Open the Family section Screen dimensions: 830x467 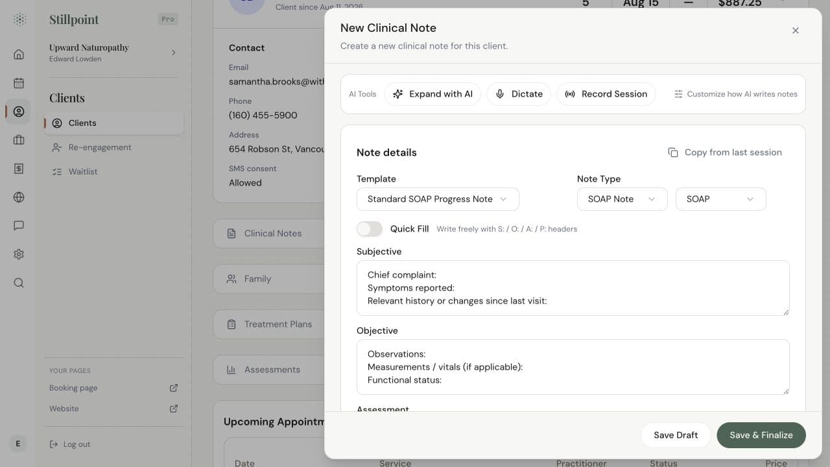pos(269,279)
